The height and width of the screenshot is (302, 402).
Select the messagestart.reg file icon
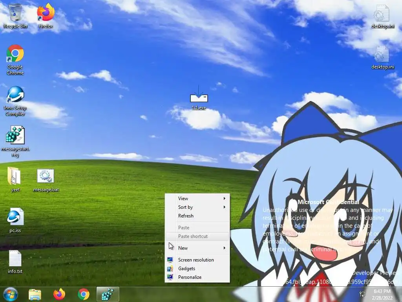pos(15,141)
